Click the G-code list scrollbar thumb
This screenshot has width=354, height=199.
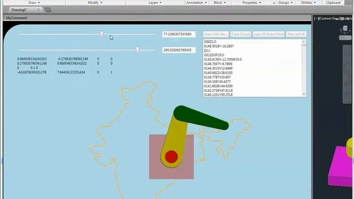coord(304,45)
